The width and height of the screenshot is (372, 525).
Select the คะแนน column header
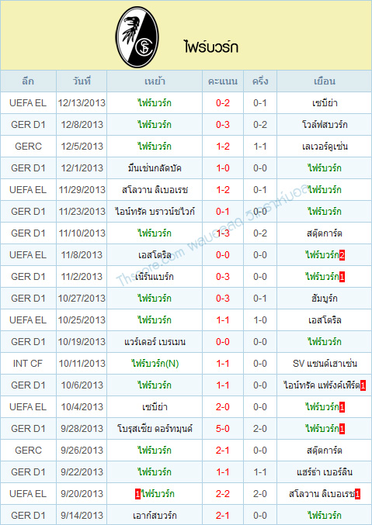[223, 81]
